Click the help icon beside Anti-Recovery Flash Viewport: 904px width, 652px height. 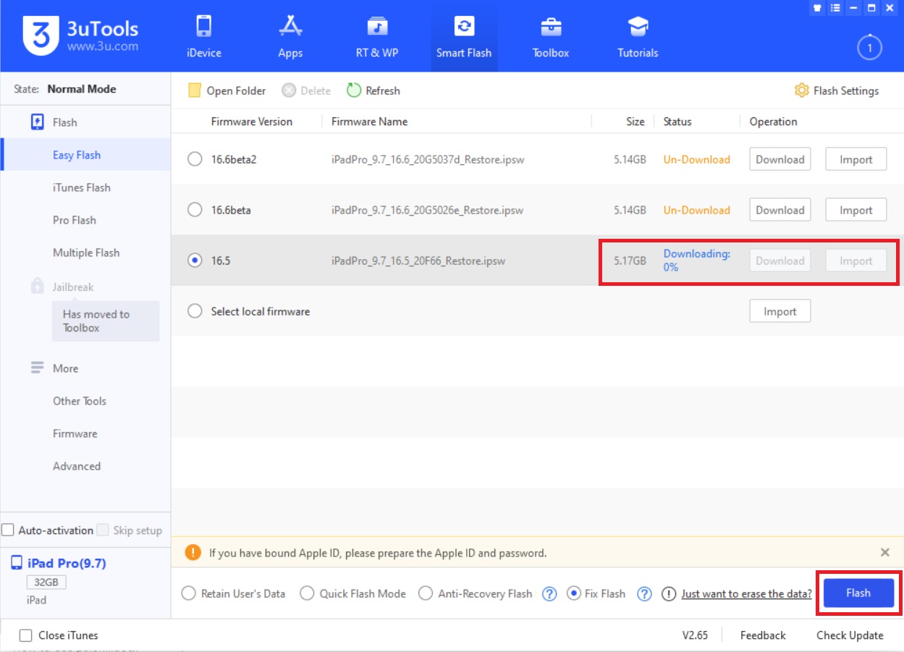(549, 594)
